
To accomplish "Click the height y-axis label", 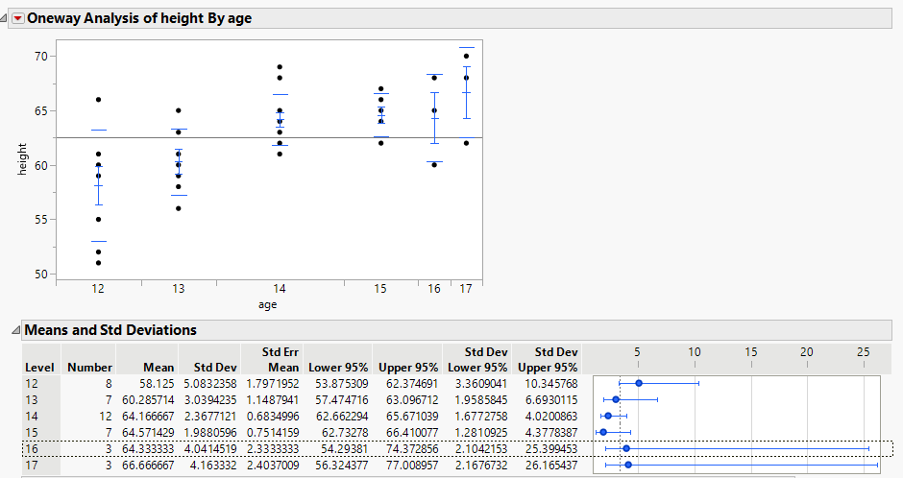I will tap(22, 159).
